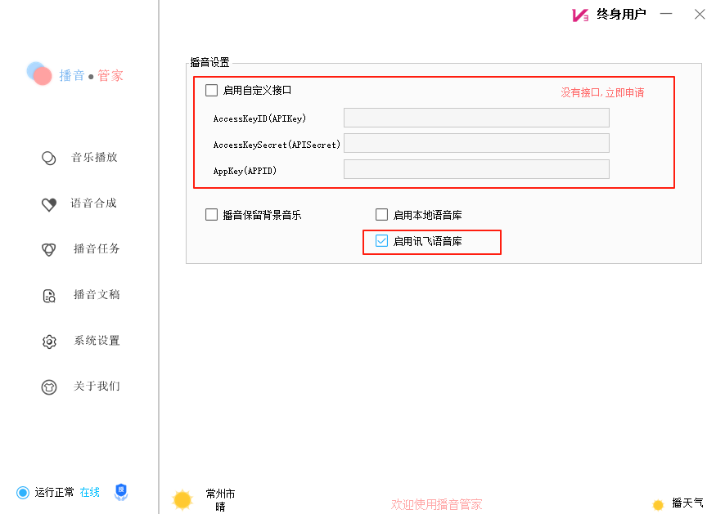Enable the 启用自定义接口 checkbox
The width and height of the screenshot is (716, 514).
[x=211, y=91]
